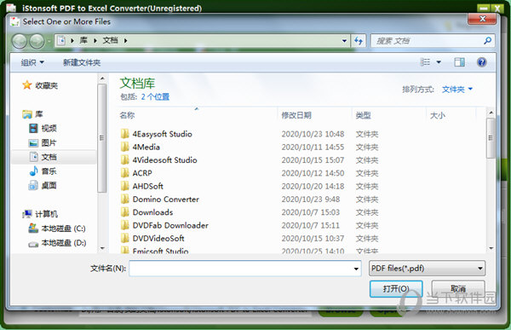Click folder icon of Domino Converter
The height and width of the screenshot is (330, 511).
tap(125, 200)
